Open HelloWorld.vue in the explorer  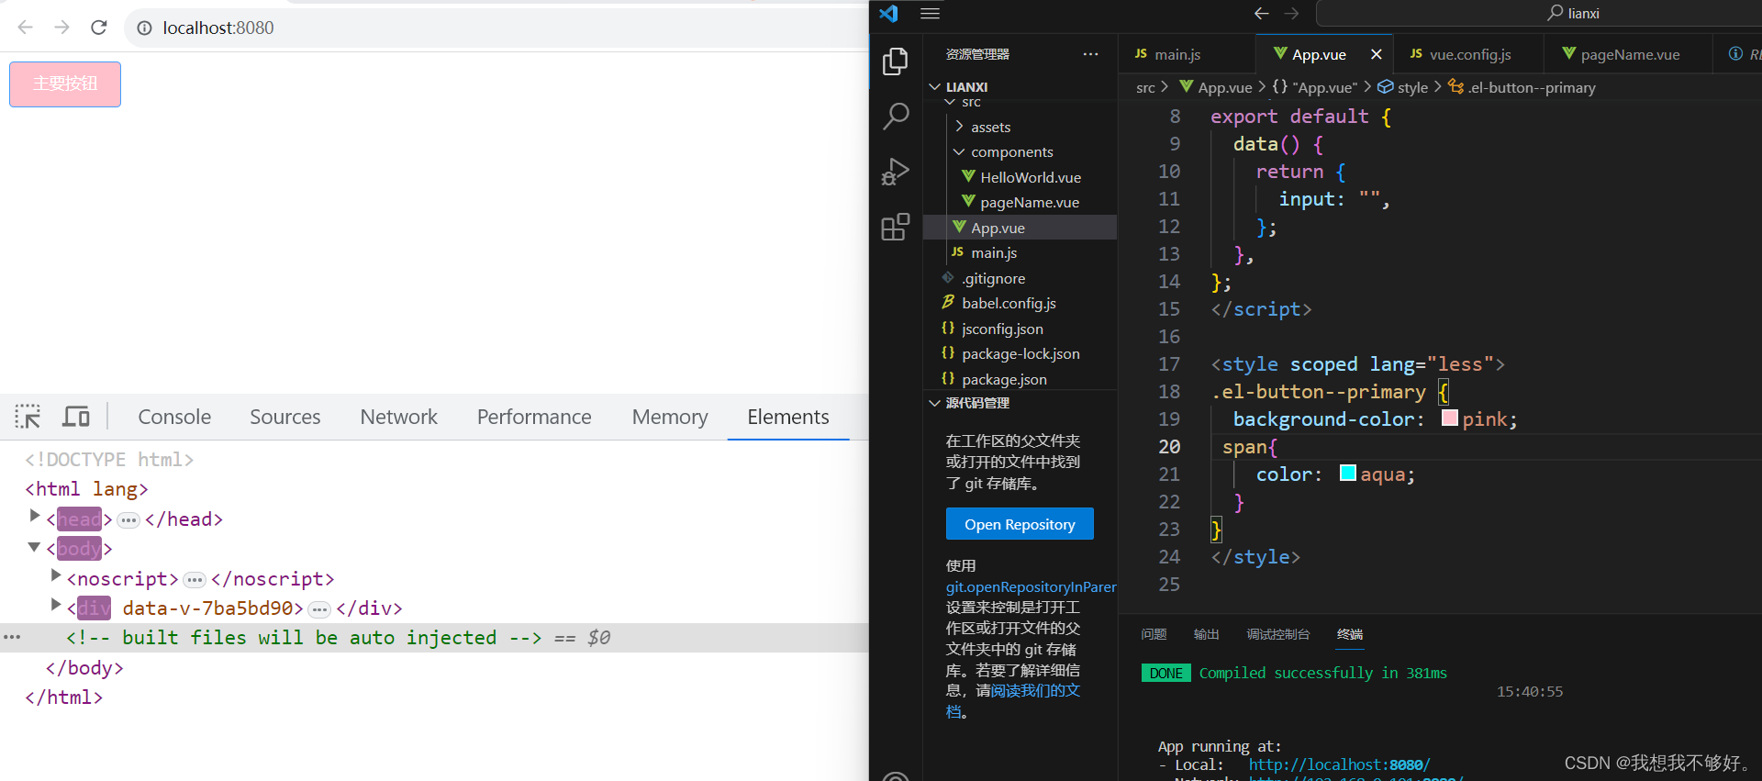point(1030,177)
